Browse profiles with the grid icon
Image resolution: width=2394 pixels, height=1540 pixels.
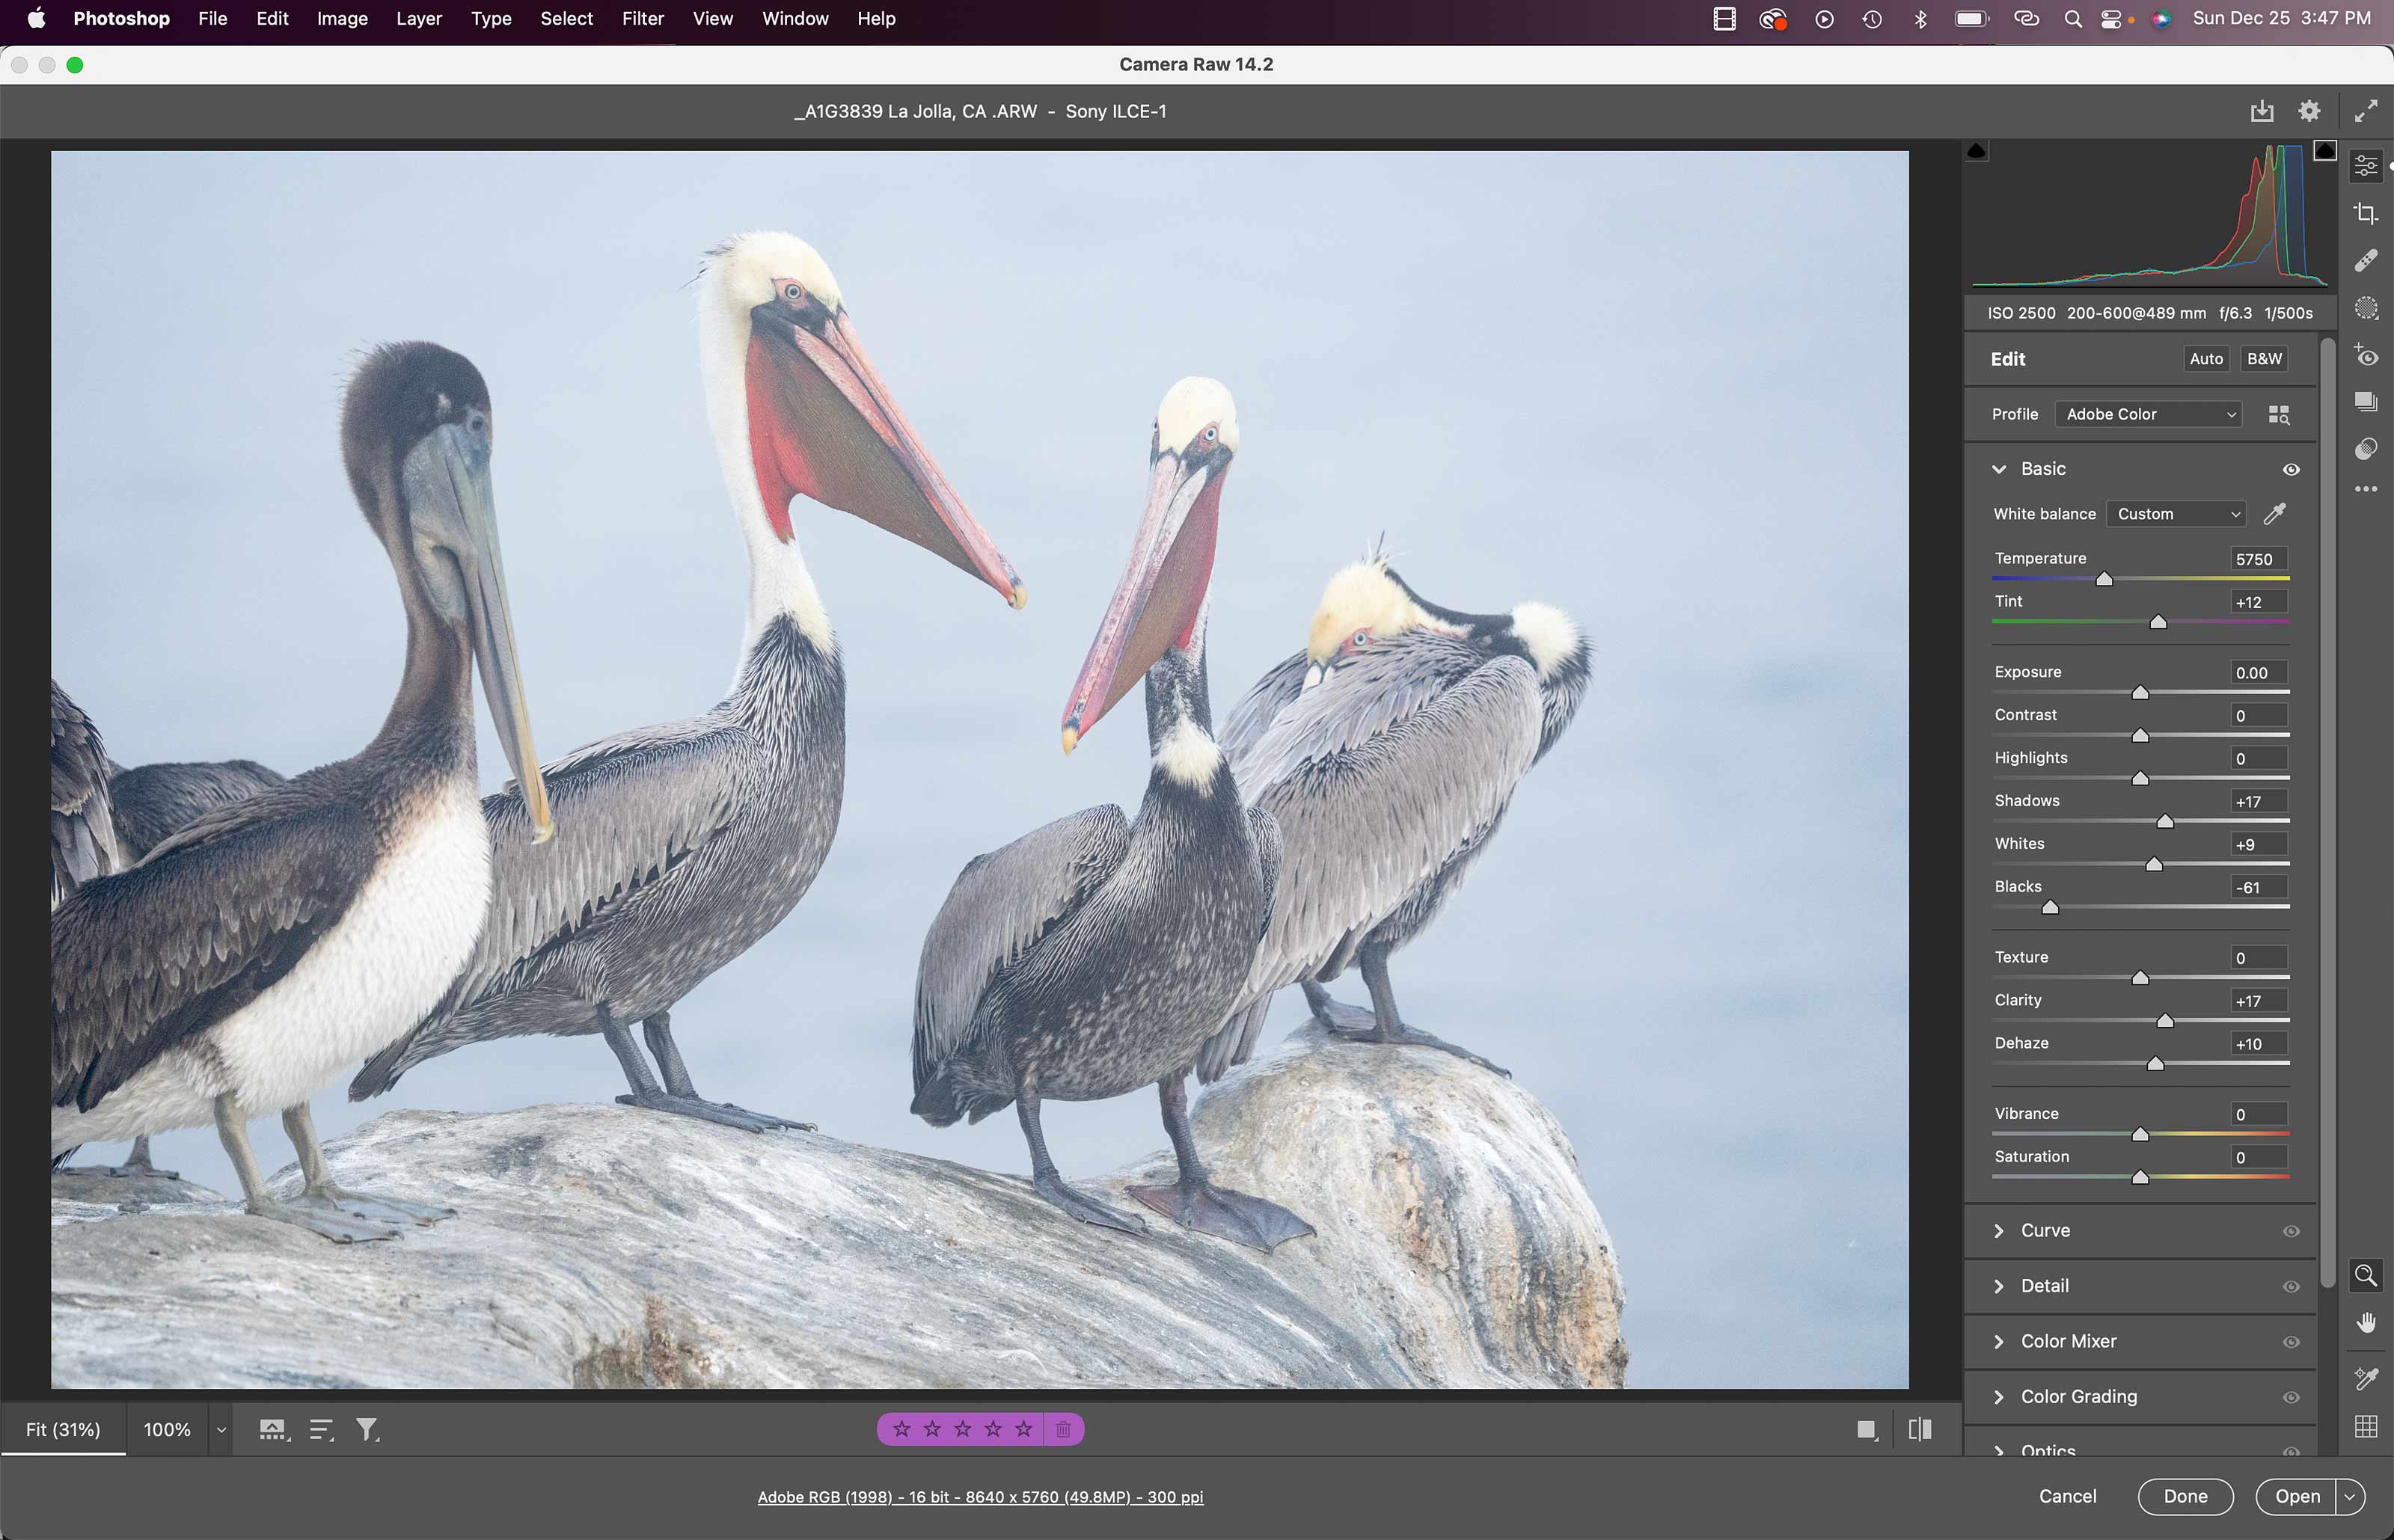coord(2279,415)
